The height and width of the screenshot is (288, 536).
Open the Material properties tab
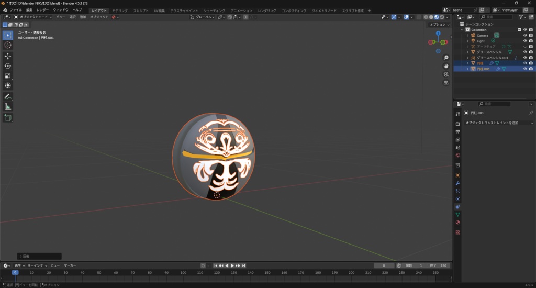point(457,223)
